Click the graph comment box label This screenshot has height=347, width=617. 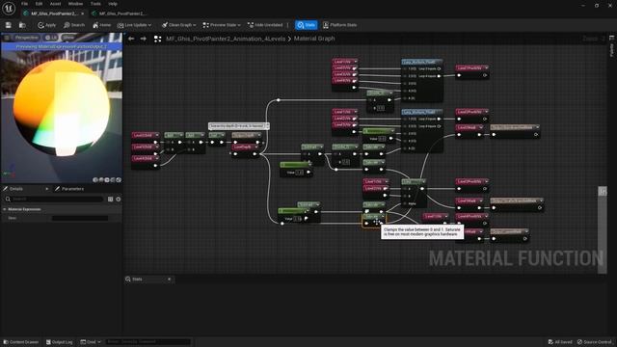pyautogui.click(x=238, y=126)
